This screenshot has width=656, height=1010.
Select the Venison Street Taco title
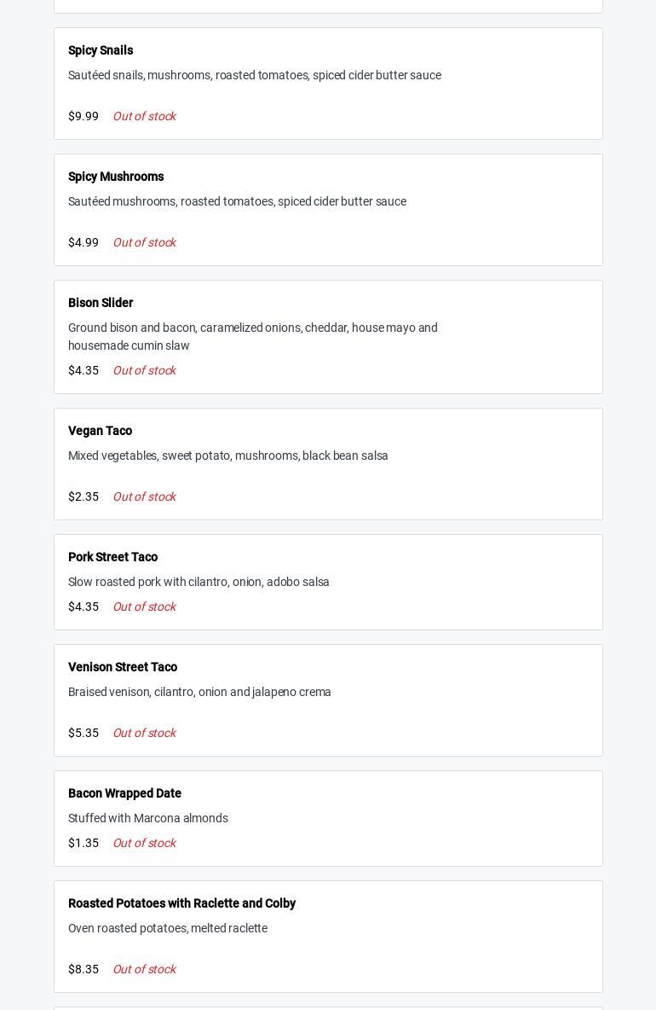(x=123, y=667)
